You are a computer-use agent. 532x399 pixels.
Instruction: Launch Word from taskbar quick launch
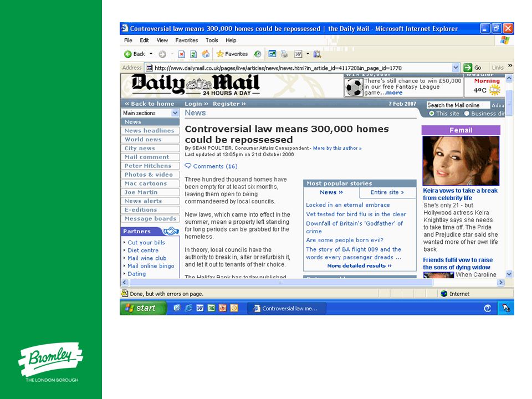pos(200,308)
